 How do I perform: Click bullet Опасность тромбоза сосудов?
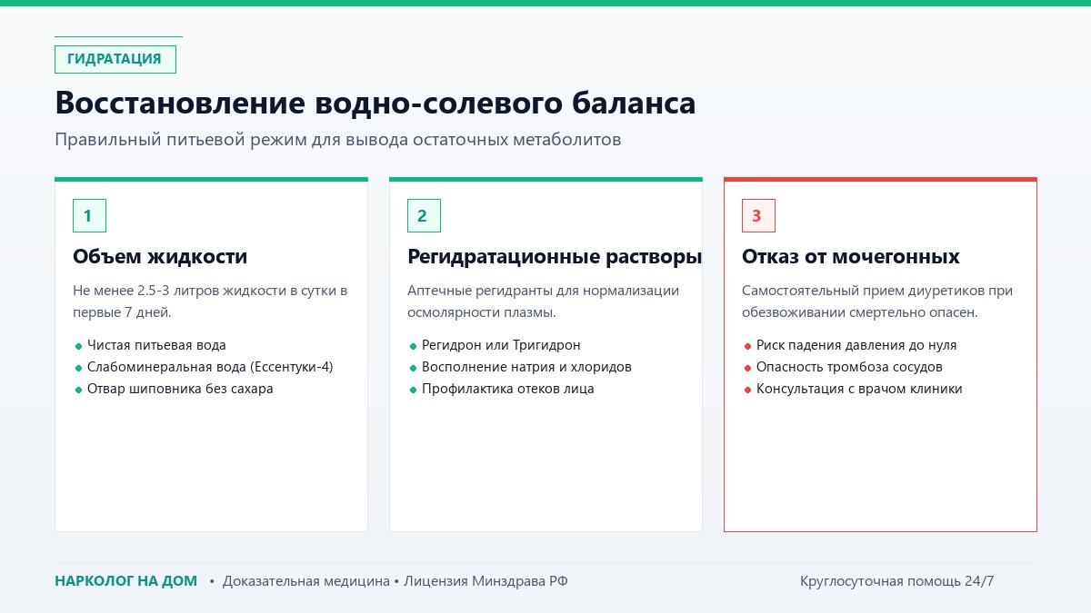(x=849, y=367)
